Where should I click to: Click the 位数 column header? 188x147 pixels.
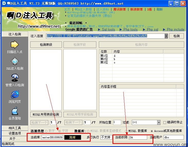tap(106, 52)
